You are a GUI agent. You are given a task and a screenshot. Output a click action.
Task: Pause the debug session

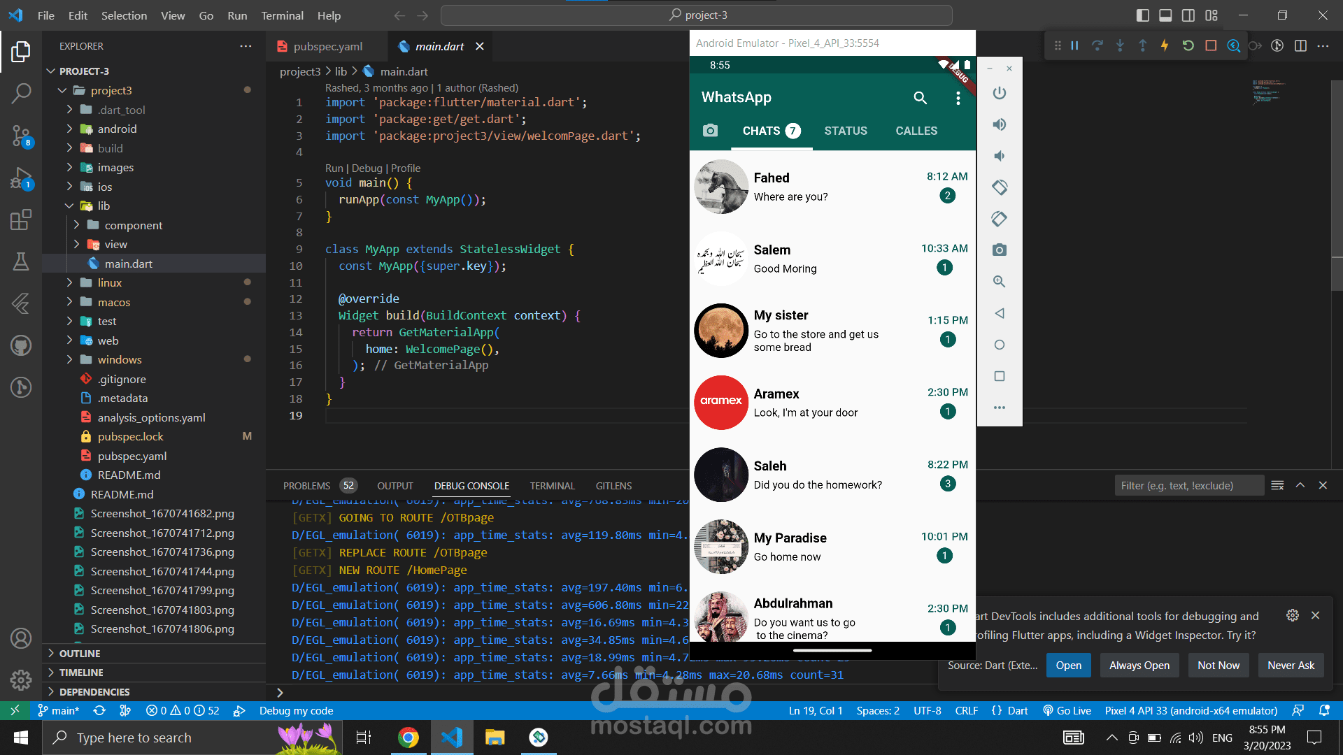(x=1074, y=45)
